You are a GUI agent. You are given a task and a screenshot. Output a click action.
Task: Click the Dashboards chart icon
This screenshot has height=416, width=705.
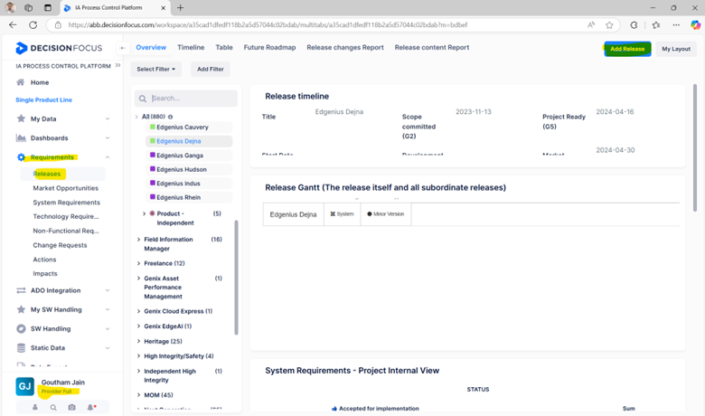(x=21, y=137)
